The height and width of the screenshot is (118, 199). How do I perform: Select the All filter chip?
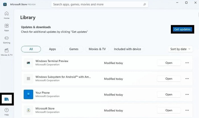pyautogui.click(x=31, y=49)
